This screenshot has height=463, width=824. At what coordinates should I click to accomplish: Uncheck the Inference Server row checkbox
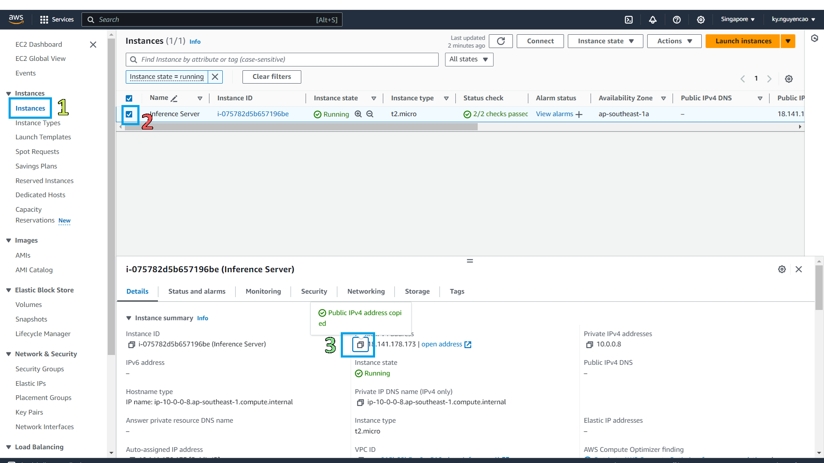(129, 114)
